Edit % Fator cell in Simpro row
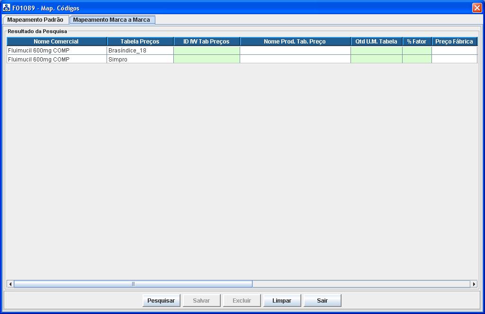 point(417,59)
